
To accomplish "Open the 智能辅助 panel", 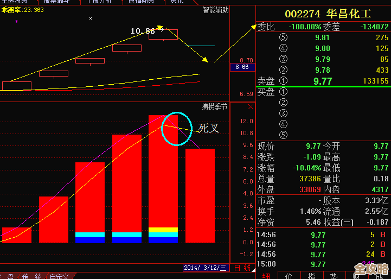I will 215,10.
